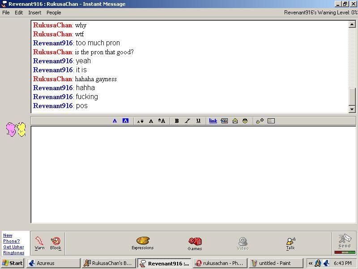Block this buddy
The image size is (358, 269).
click(55, 243)
